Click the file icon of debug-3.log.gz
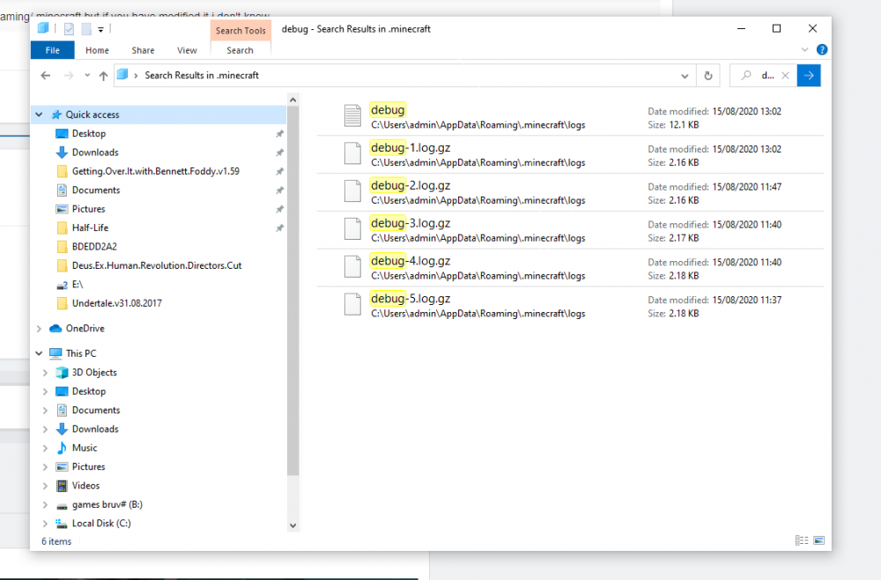881x580 pixels. pyautogui.click(x=352, y=229)
